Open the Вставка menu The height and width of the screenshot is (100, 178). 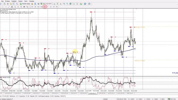tap(8, 1)
